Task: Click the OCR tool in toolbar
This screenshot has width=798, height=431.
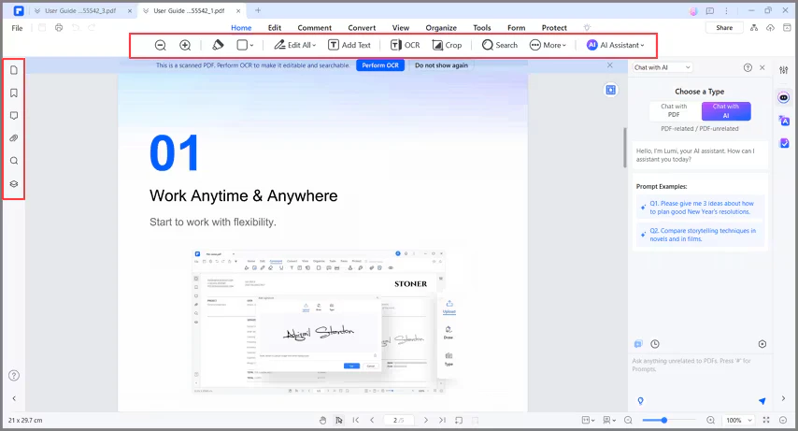Action: click(x=406, y=45)
